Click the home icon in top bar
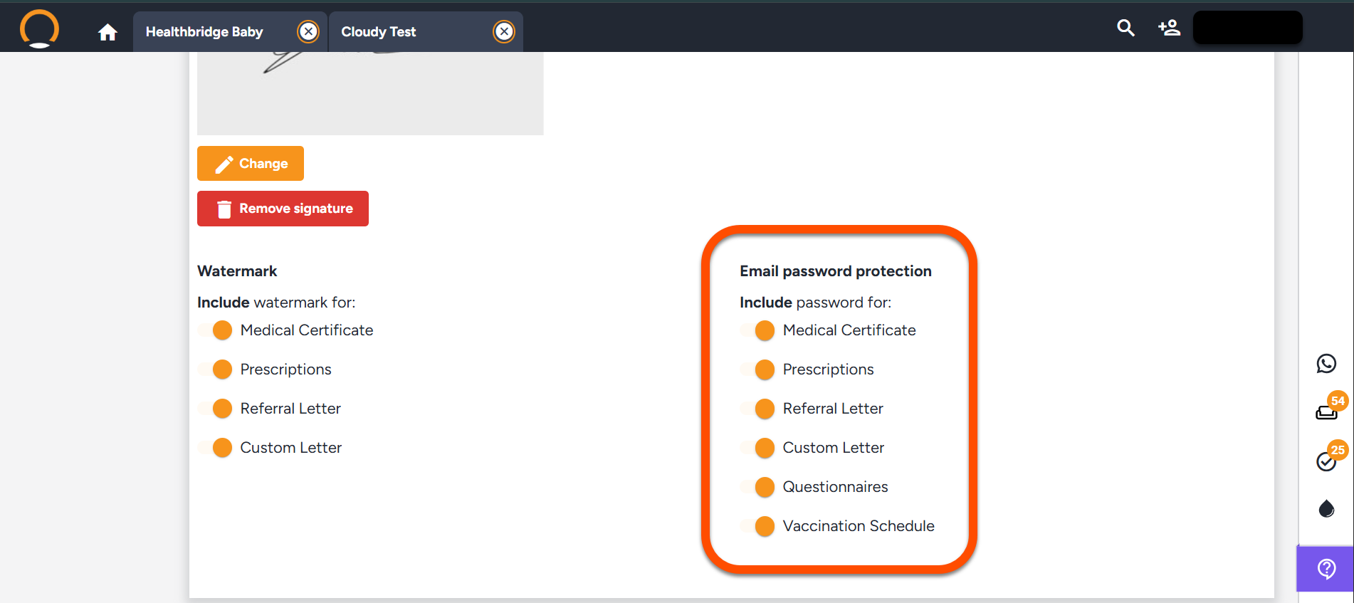1354x603 pixels. pos(107,32)
